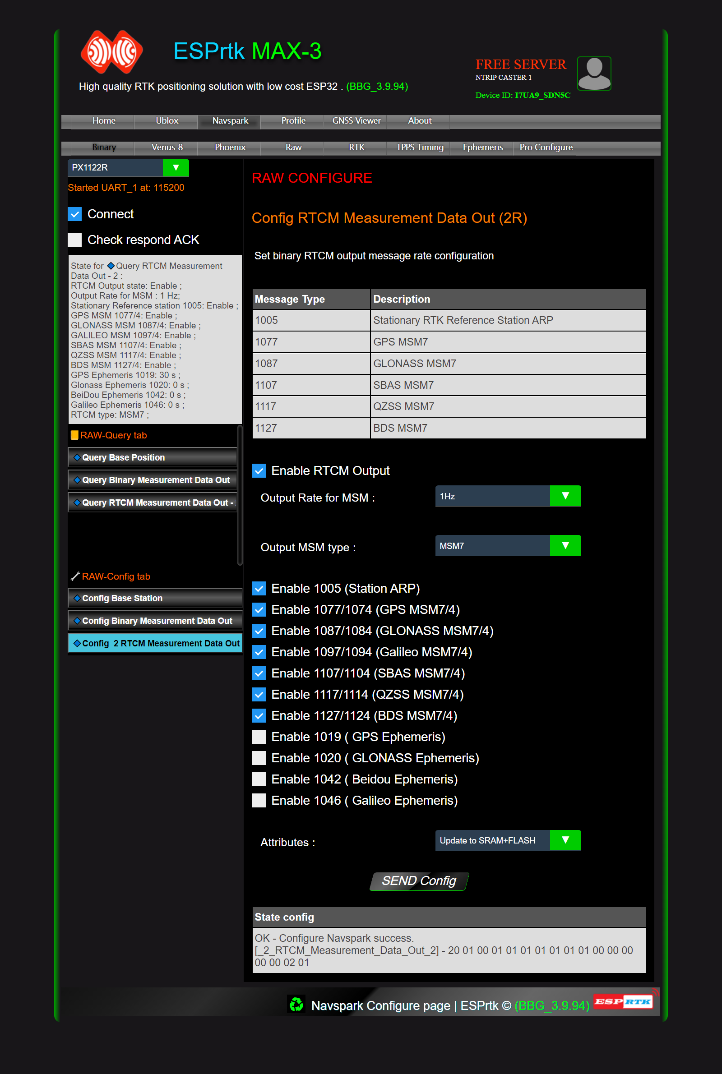722x1074 pixels.
Task: Open the PX1122R device dropdown
Action: 176,167
